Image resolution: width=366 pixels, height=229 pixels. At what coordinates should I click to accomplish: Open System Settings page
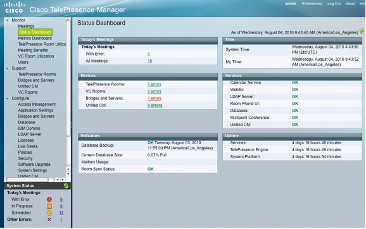[32, 170]
